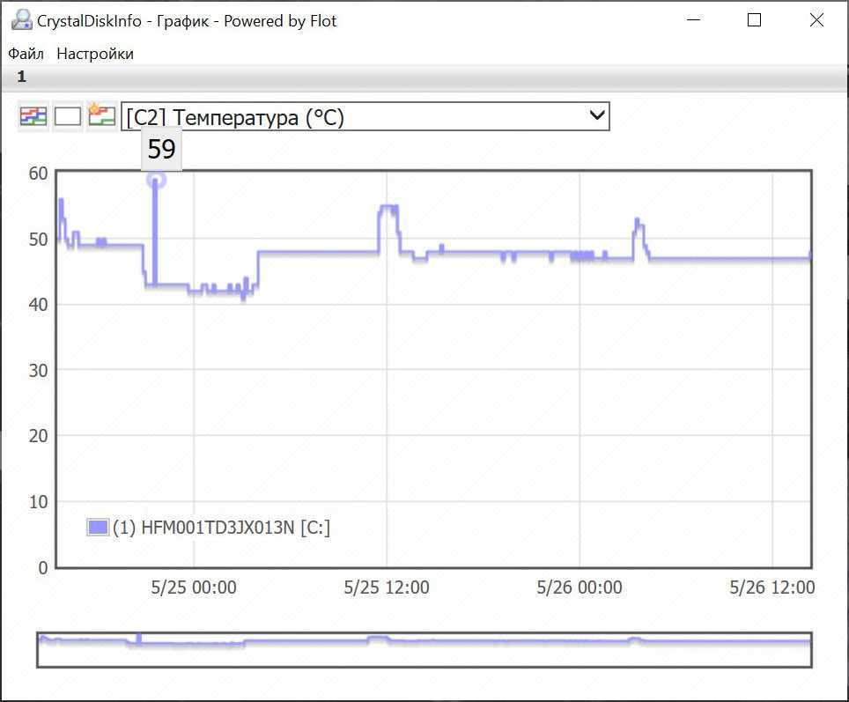Viewport: 849px width, 702px height.
Task: Click the graph line end near 5/26 12:00
Action: click(x=808, y=257)
